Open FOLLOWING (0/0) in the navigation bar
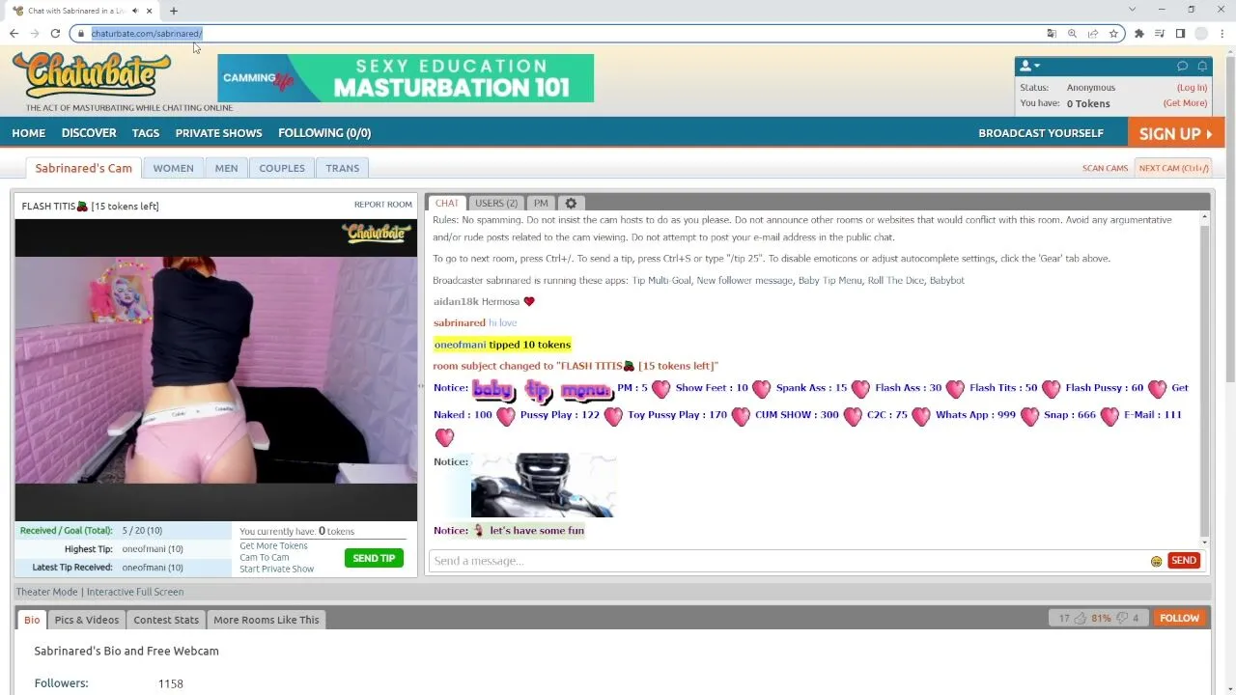 [x=324, y=133]
